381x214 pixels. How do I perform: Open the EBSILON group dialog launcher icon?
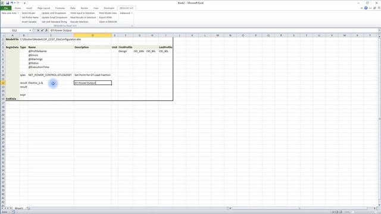pyautogui.click(x=132, y=26)
